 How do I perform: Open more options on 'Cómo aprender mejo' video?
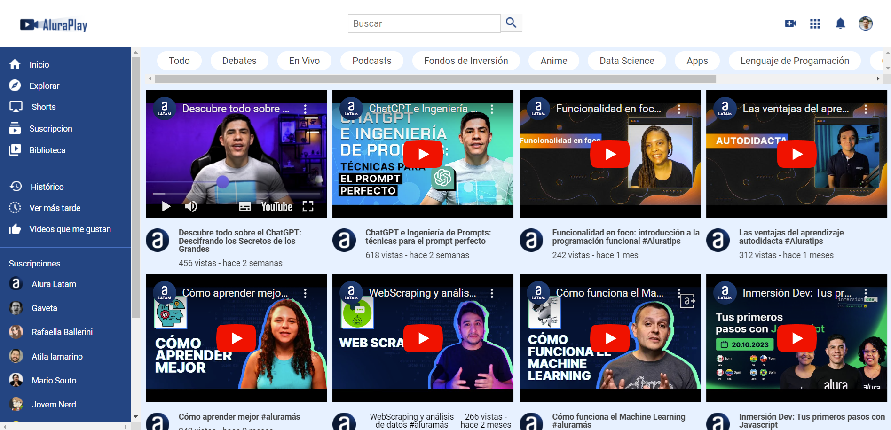305,293
